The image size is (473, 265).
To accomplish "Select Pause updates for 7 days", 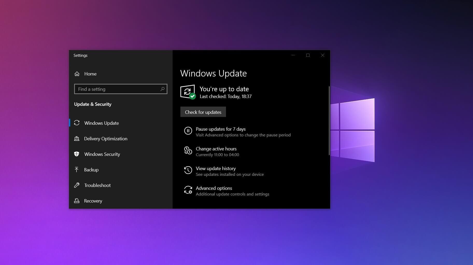I will pyautogui.click(x=221, y=129).
